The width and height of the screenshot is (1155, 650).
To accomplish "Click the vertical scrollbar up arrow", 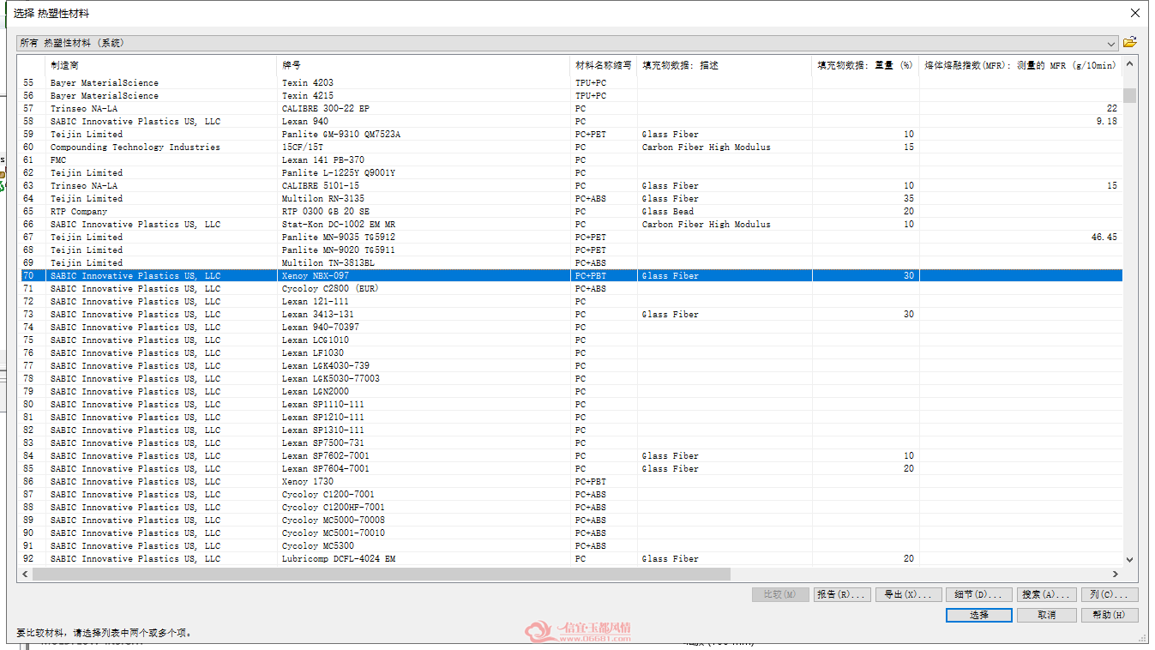I will coord(1129,63).
